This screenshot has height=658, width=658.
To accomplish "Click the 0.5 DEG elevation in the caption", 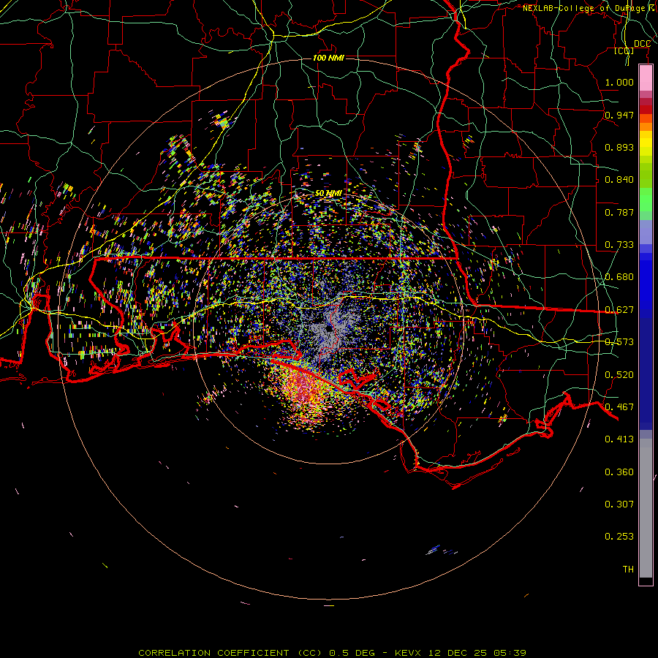I will click(x=352, y=653).
